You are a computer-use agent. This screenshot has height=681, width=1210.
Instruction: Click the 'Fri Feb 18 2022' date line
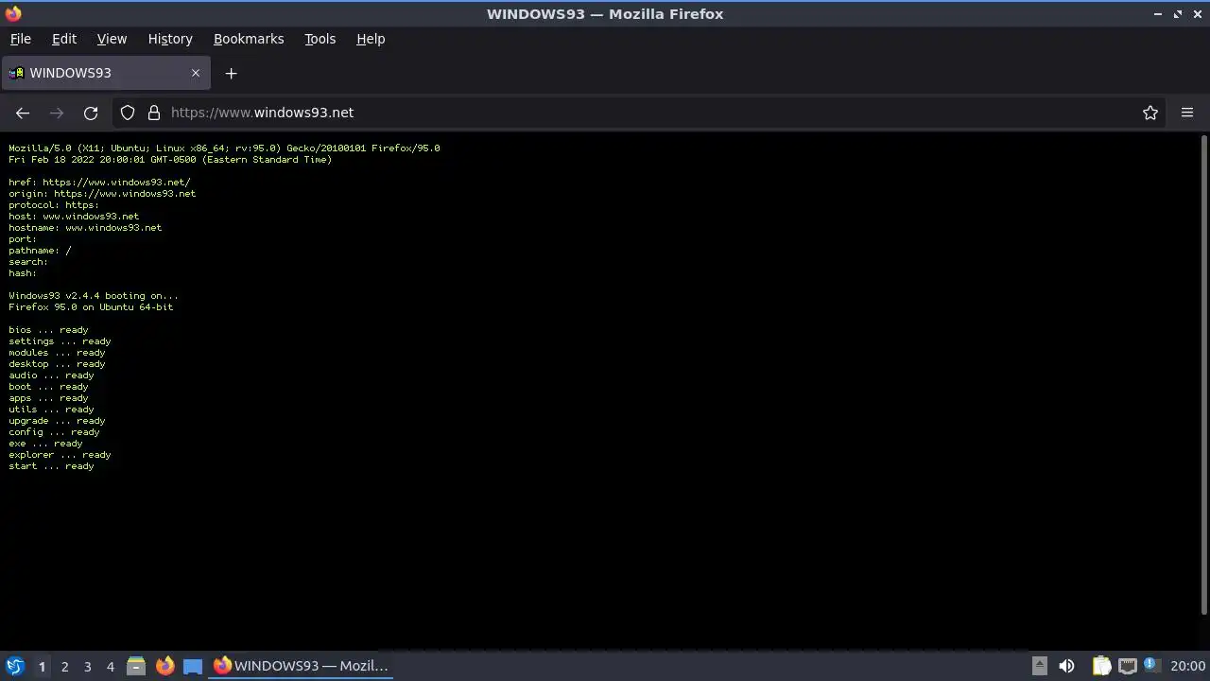pyautogui.click(x=170, y=160)
